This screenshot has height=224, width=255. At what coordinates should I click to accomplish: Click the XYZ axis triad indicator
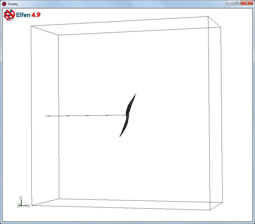[x=24, y=202]
